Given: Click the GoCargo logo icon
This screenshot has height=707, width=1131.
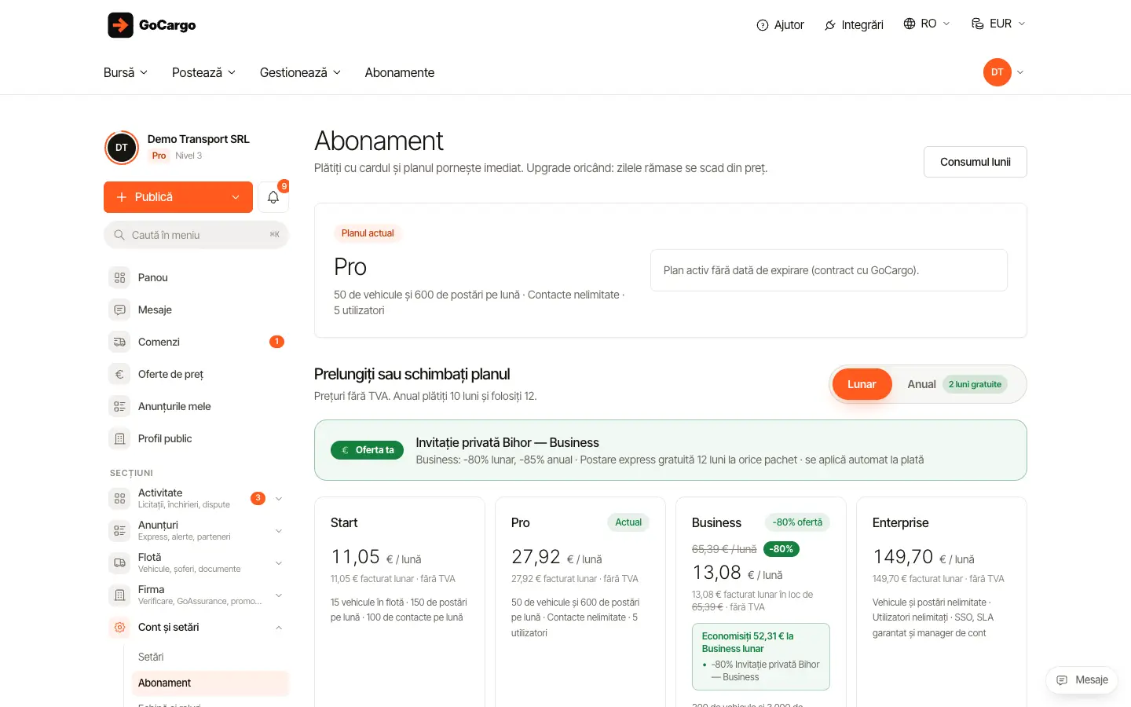Looking at the screenshot, I should pos(120,25).
